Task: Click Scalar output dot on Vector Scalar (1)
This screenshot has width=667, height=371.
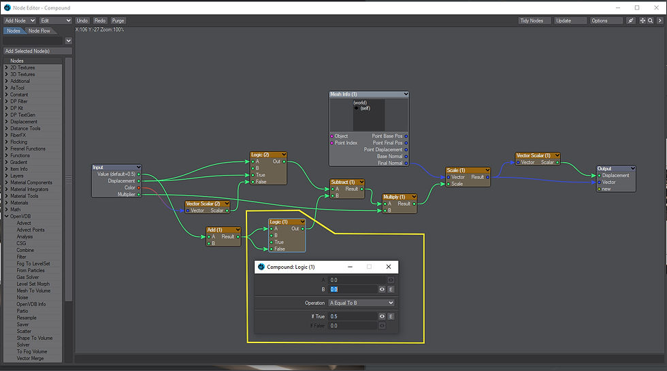Action: click(557, 162)
